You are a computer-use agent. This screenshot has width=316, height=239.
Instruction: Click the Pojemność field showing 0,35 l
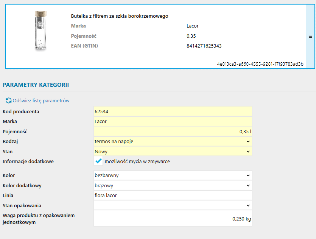tap(173, 132)
